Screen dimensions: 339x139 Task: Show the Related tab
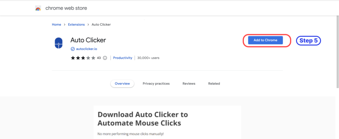pyautogui.click(x=214, y=84)
